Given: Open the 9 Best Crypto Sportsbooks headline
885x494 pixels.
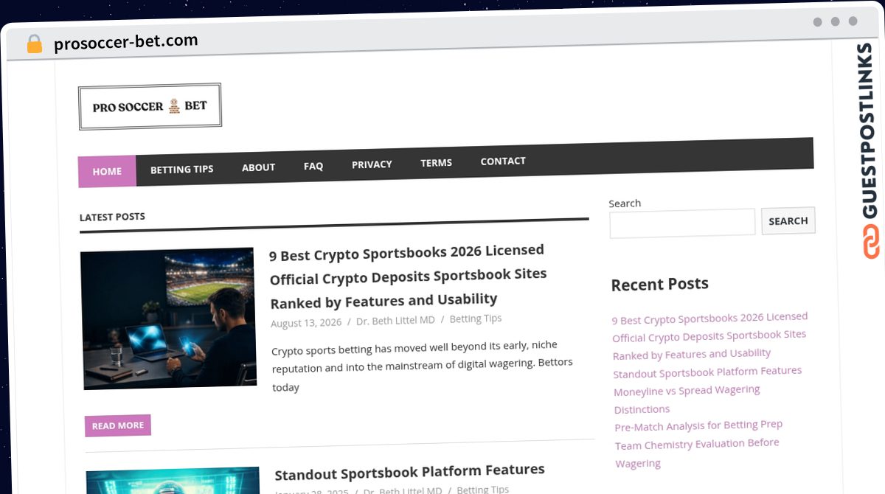Looking at the screenshot, I should pos(408,275).
